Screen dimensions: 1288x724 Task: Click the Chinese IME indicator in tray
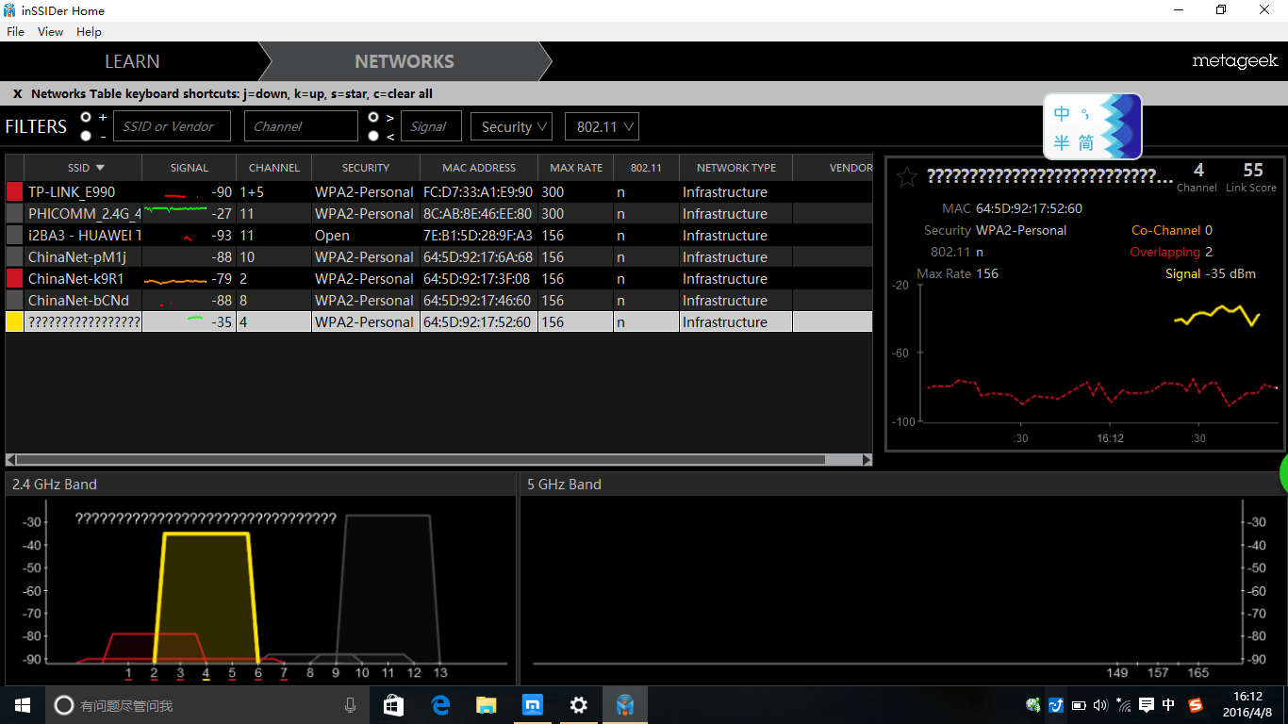coord(1169,705)
